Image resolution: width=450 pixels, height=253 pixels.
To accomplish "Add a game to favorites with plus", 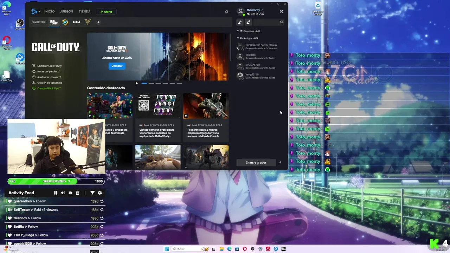I will [98, 22].
